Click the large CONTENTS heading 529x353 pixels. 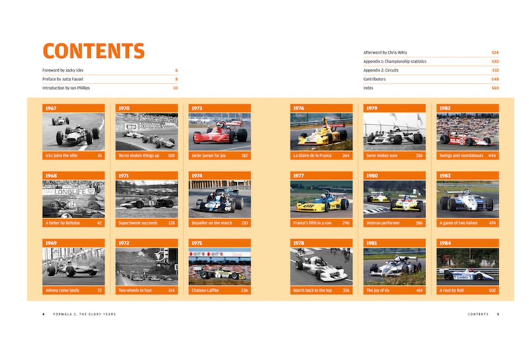93,51
